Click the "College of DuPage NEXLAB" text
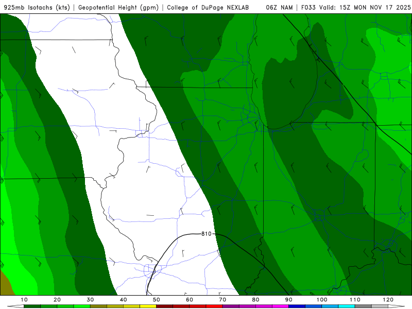Screen dimensions: 412x309 coord(208,7)
